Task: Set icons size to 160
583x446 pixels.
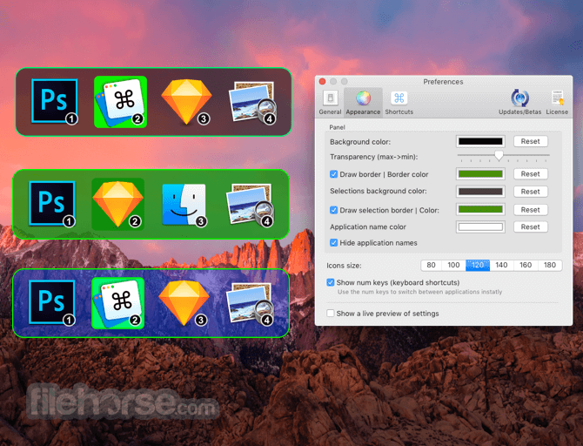Action: 526,265
